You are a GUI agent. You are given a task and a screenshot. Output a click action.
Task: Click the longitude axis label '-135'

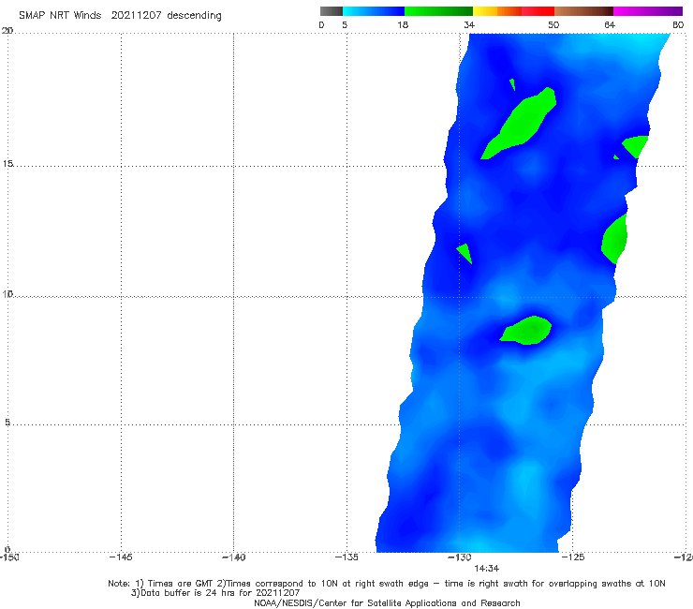click(x=346, y=557)
